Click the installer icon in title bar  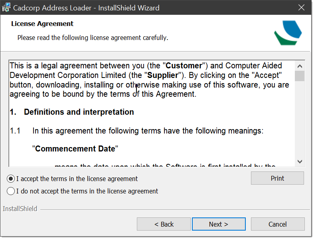pyautogui.click(x=6, y=8)
